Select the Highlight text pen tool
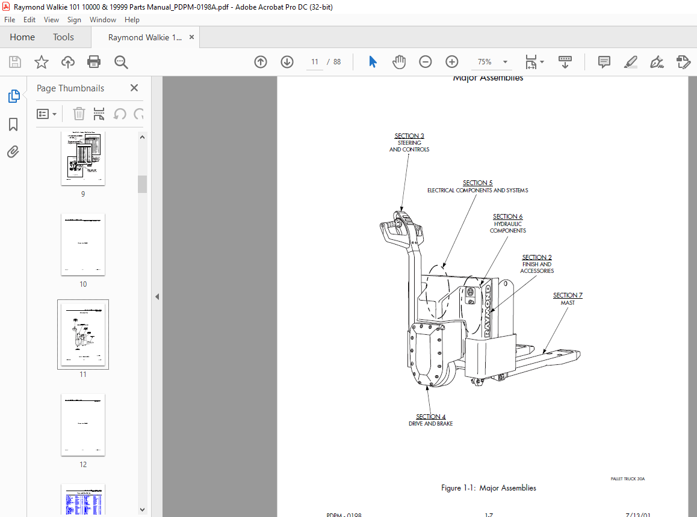This screenshot has height=517, width=697. tap(630, 62)
